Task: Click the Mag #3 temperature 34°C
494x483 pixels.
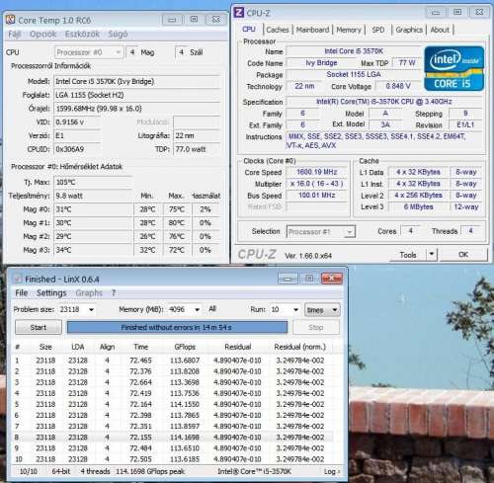Action: [x=93, y=250]
